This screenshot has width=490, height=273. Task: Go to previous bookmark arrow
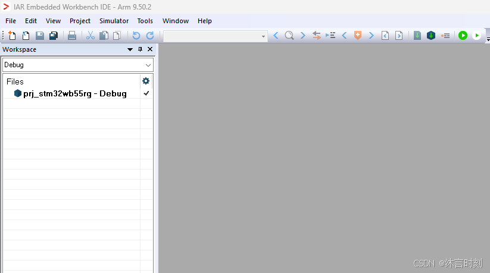[344, 36]
